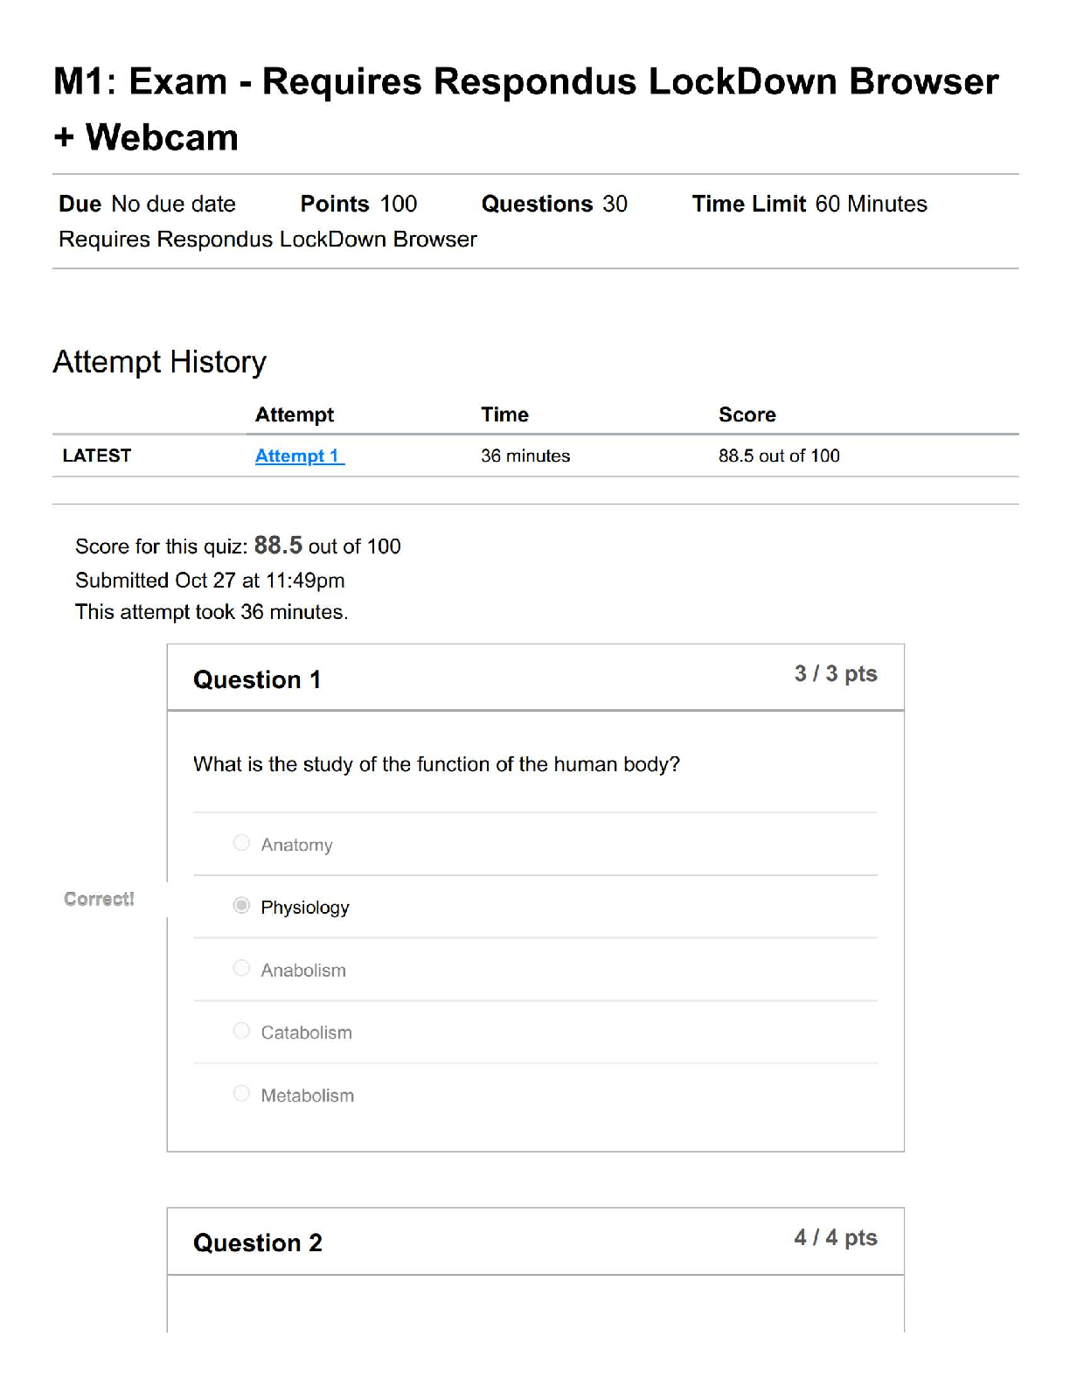1070x1385 pixels.
Task: Choose the Anabolism radio option
Action: [x=241, y=968]
